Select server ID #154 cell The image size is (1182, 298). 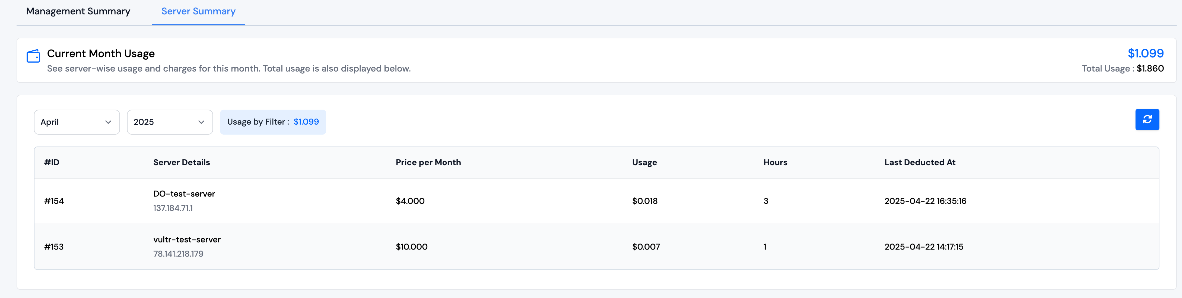pyautogui.click(x=54, y=201)
